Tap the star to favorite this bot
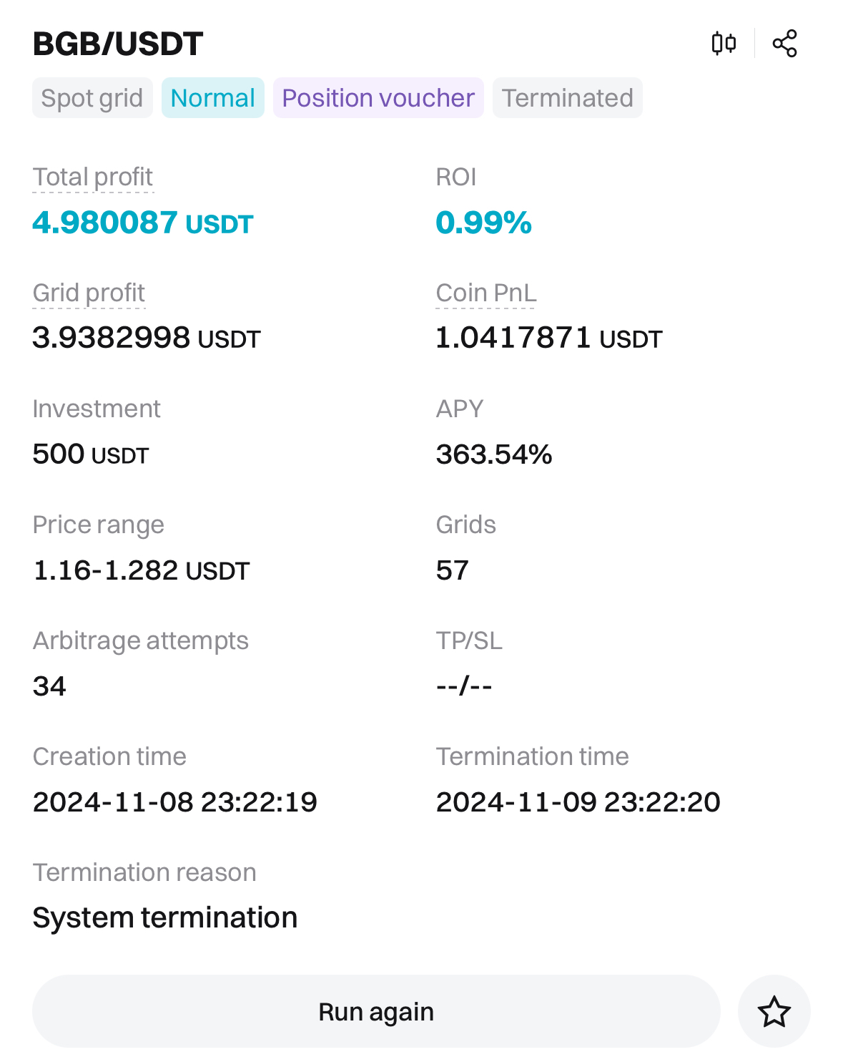The width and height of the screenshot is (843, 1062). pos(774,1011)
